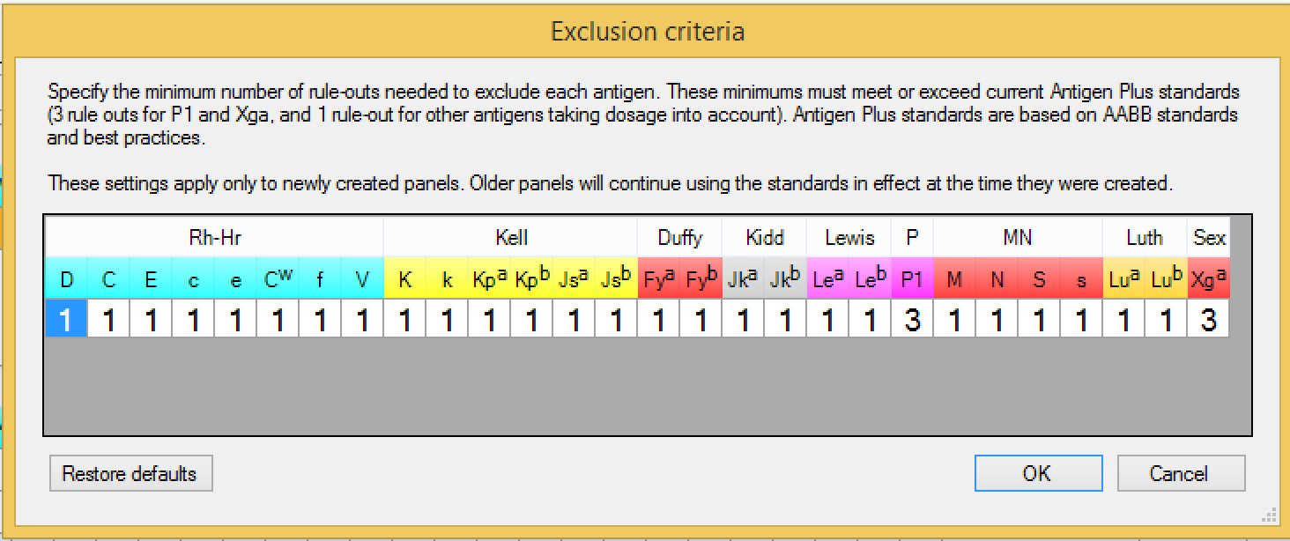This screenshot has height=541, width=1290.
Task: Click the Lub antigen header
Action: tap(1167, 278)
